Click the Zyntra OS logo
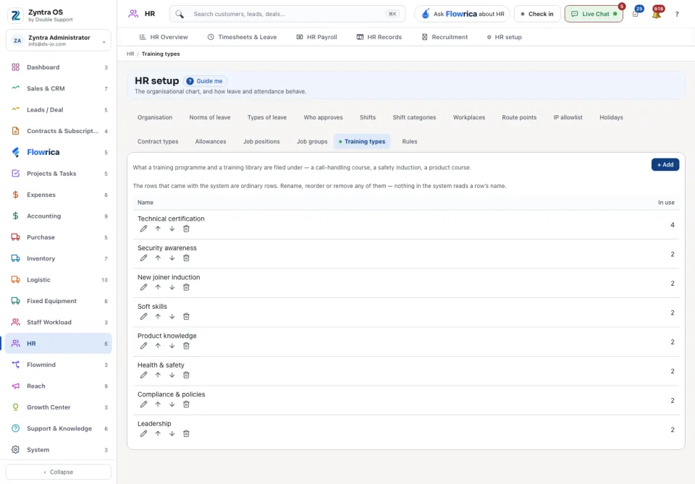695x484 pixels. click(x=15, y=15)
